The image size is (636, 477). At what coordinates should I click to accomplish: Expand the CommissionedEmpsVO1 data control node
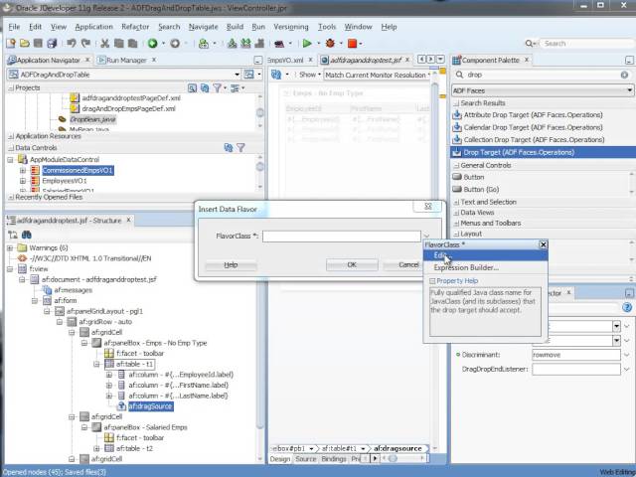coord(23,170)
